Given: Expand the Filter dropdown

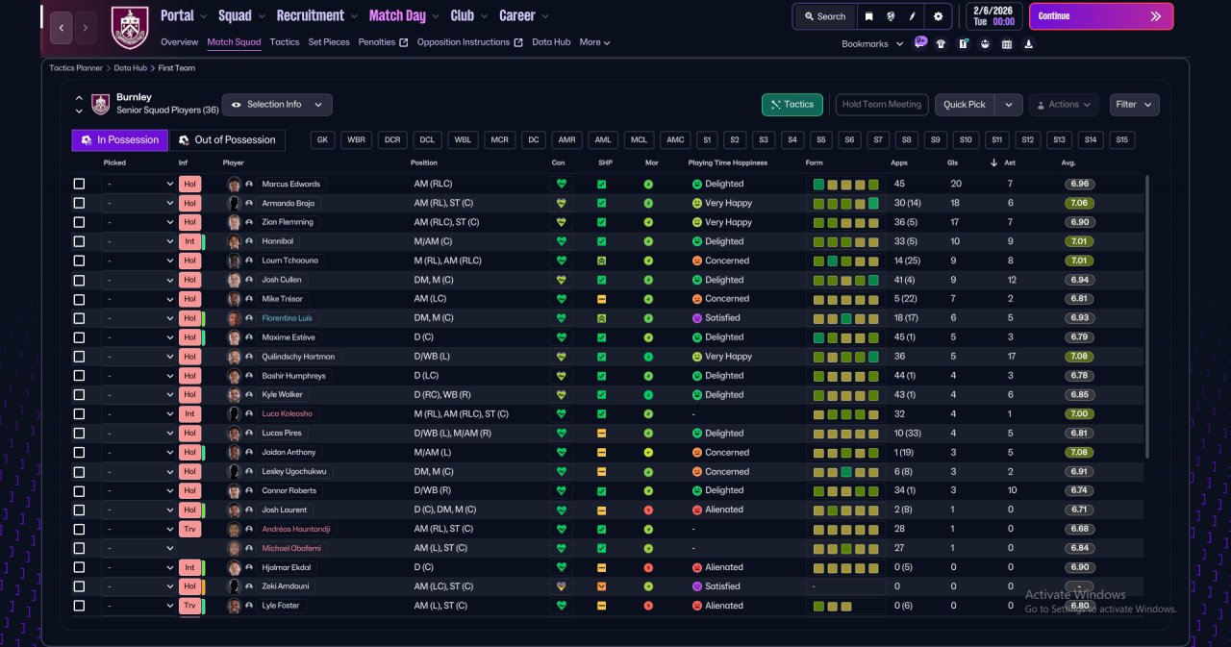Looking at the screenshot, I should (1135, 105).
